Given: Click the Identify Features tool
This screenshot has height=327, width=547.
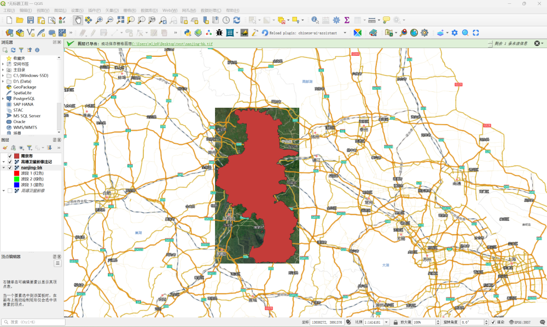Looking at the screenshot, I should pos(315,20).
